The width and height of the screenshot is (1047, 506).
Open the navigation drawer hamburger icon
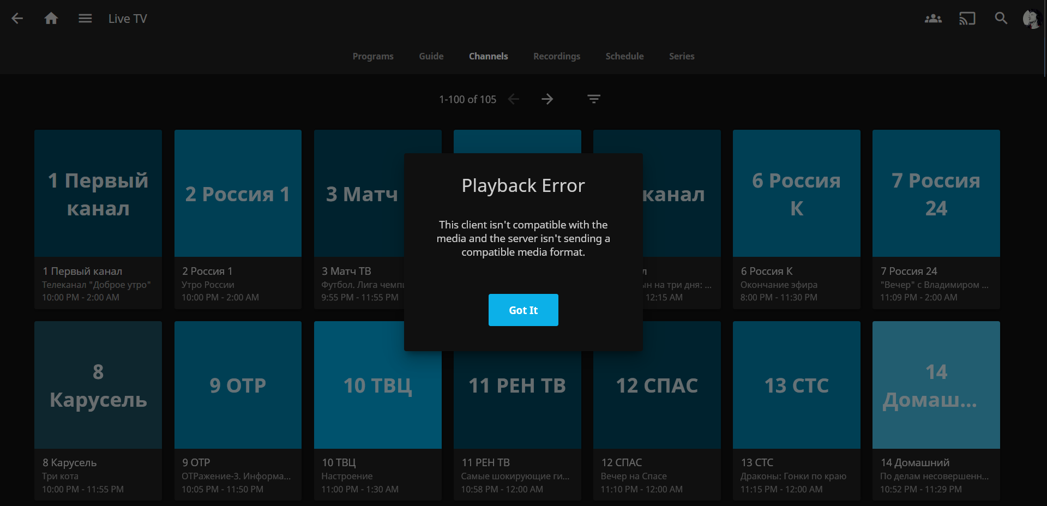point(85,18)
